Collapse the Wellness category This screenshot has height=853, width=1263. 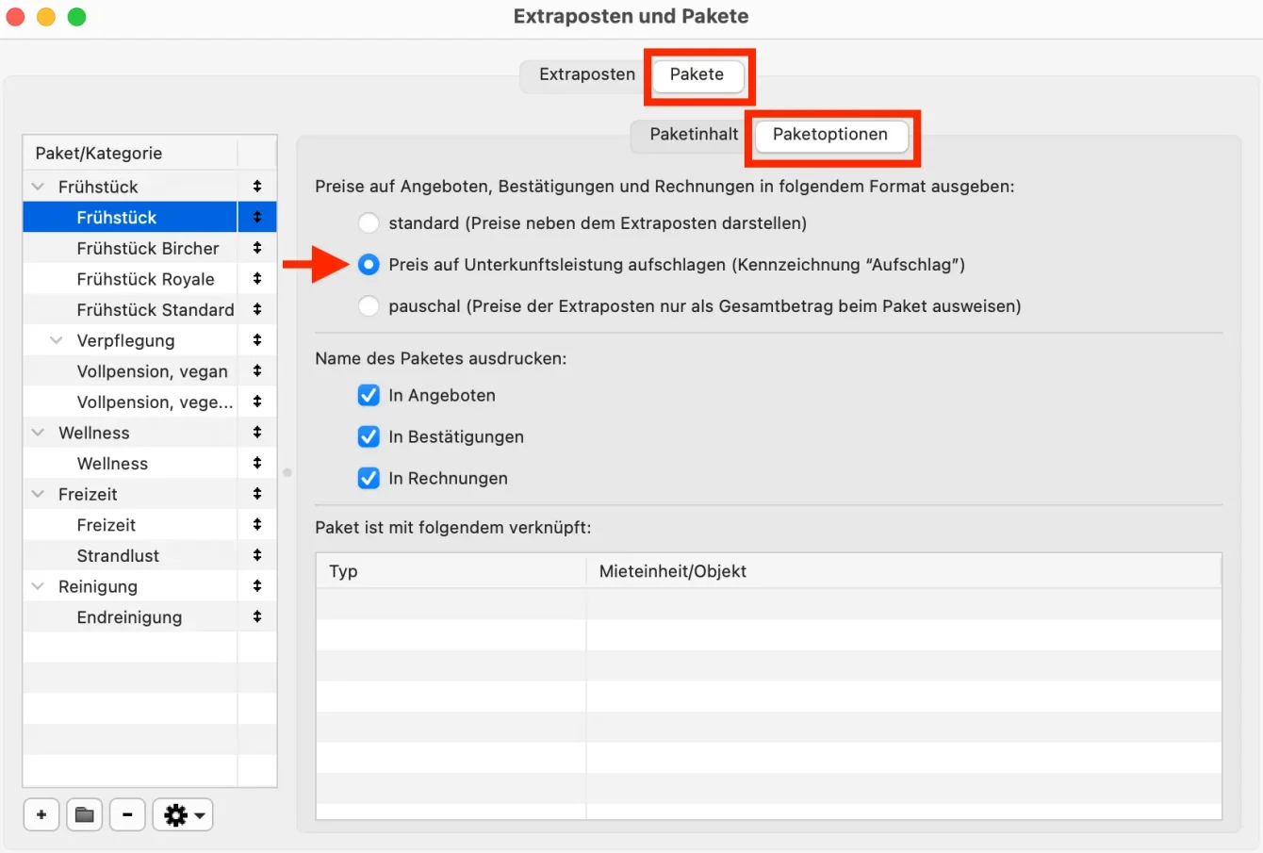[39, 433]
